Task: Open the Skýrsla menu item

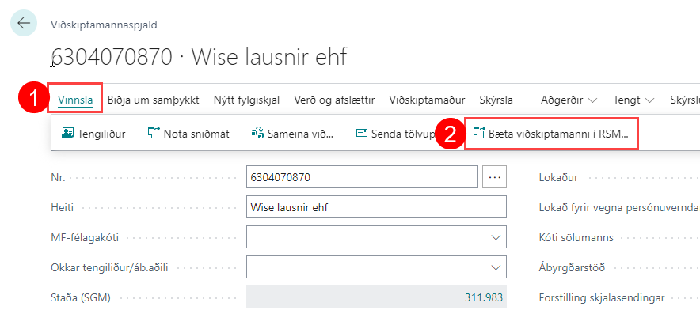Action: click(x=496, y=100)
